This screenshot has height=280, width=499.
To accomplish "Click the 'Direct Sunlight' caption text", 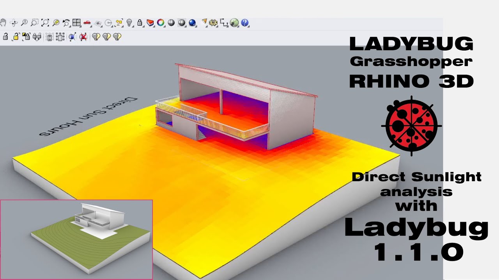I will [416, 177].
